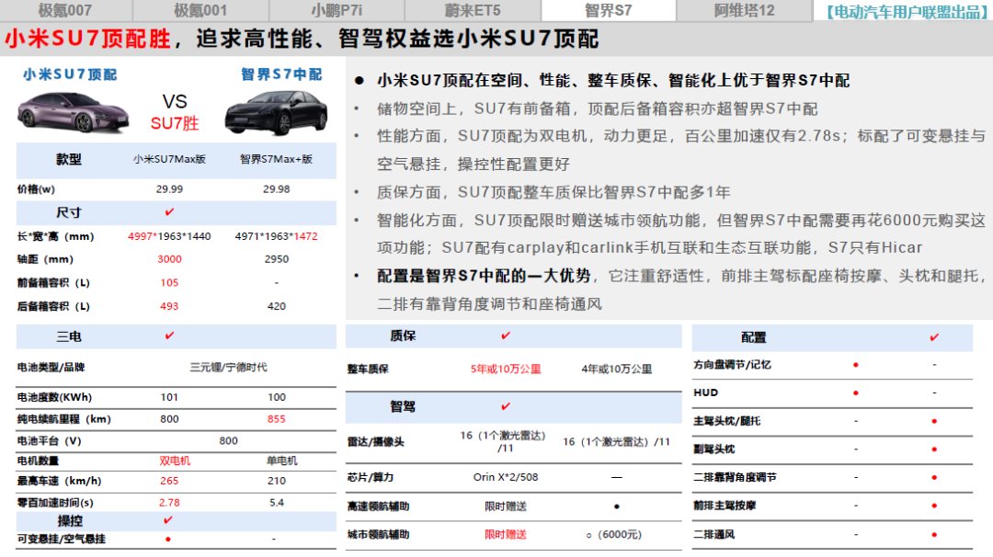Click the 零百加速时间(s) row label
Viewport: 993px width, 557px height.
point(55,503)
